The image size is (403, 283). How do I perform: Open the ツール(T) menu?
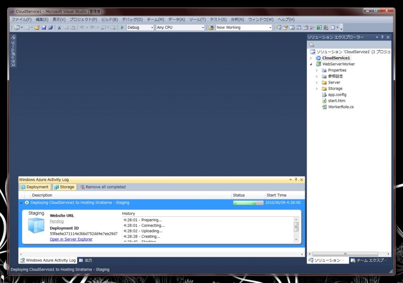tap(197, 20)
